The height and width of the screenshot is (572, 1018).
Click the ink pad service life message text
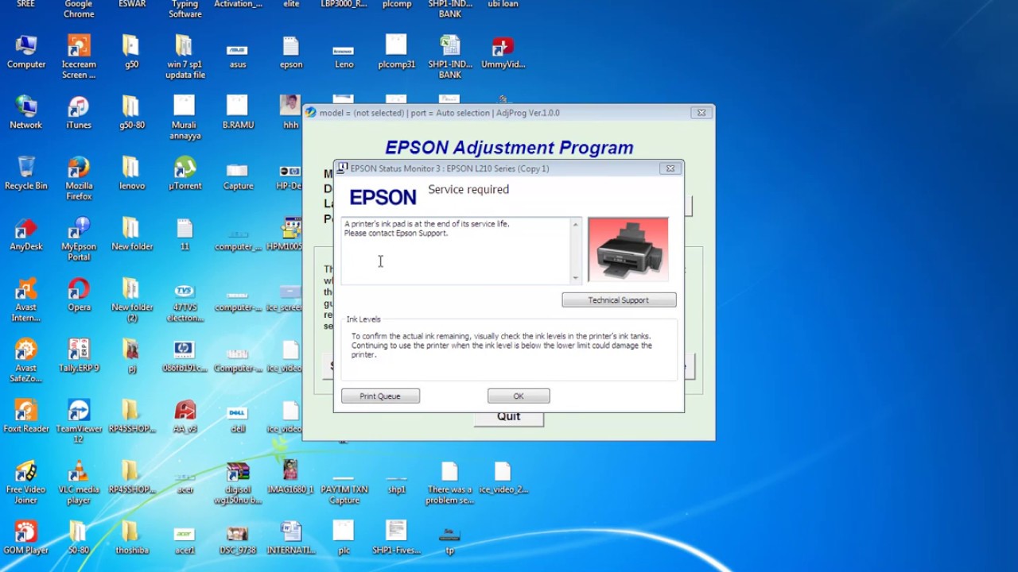[x=427, y=229]
